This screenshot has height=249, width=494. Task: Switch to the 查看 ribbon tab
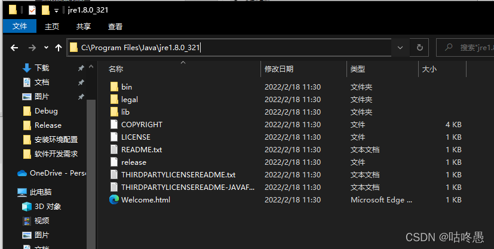pyautogui.click(x=115, y=26)
